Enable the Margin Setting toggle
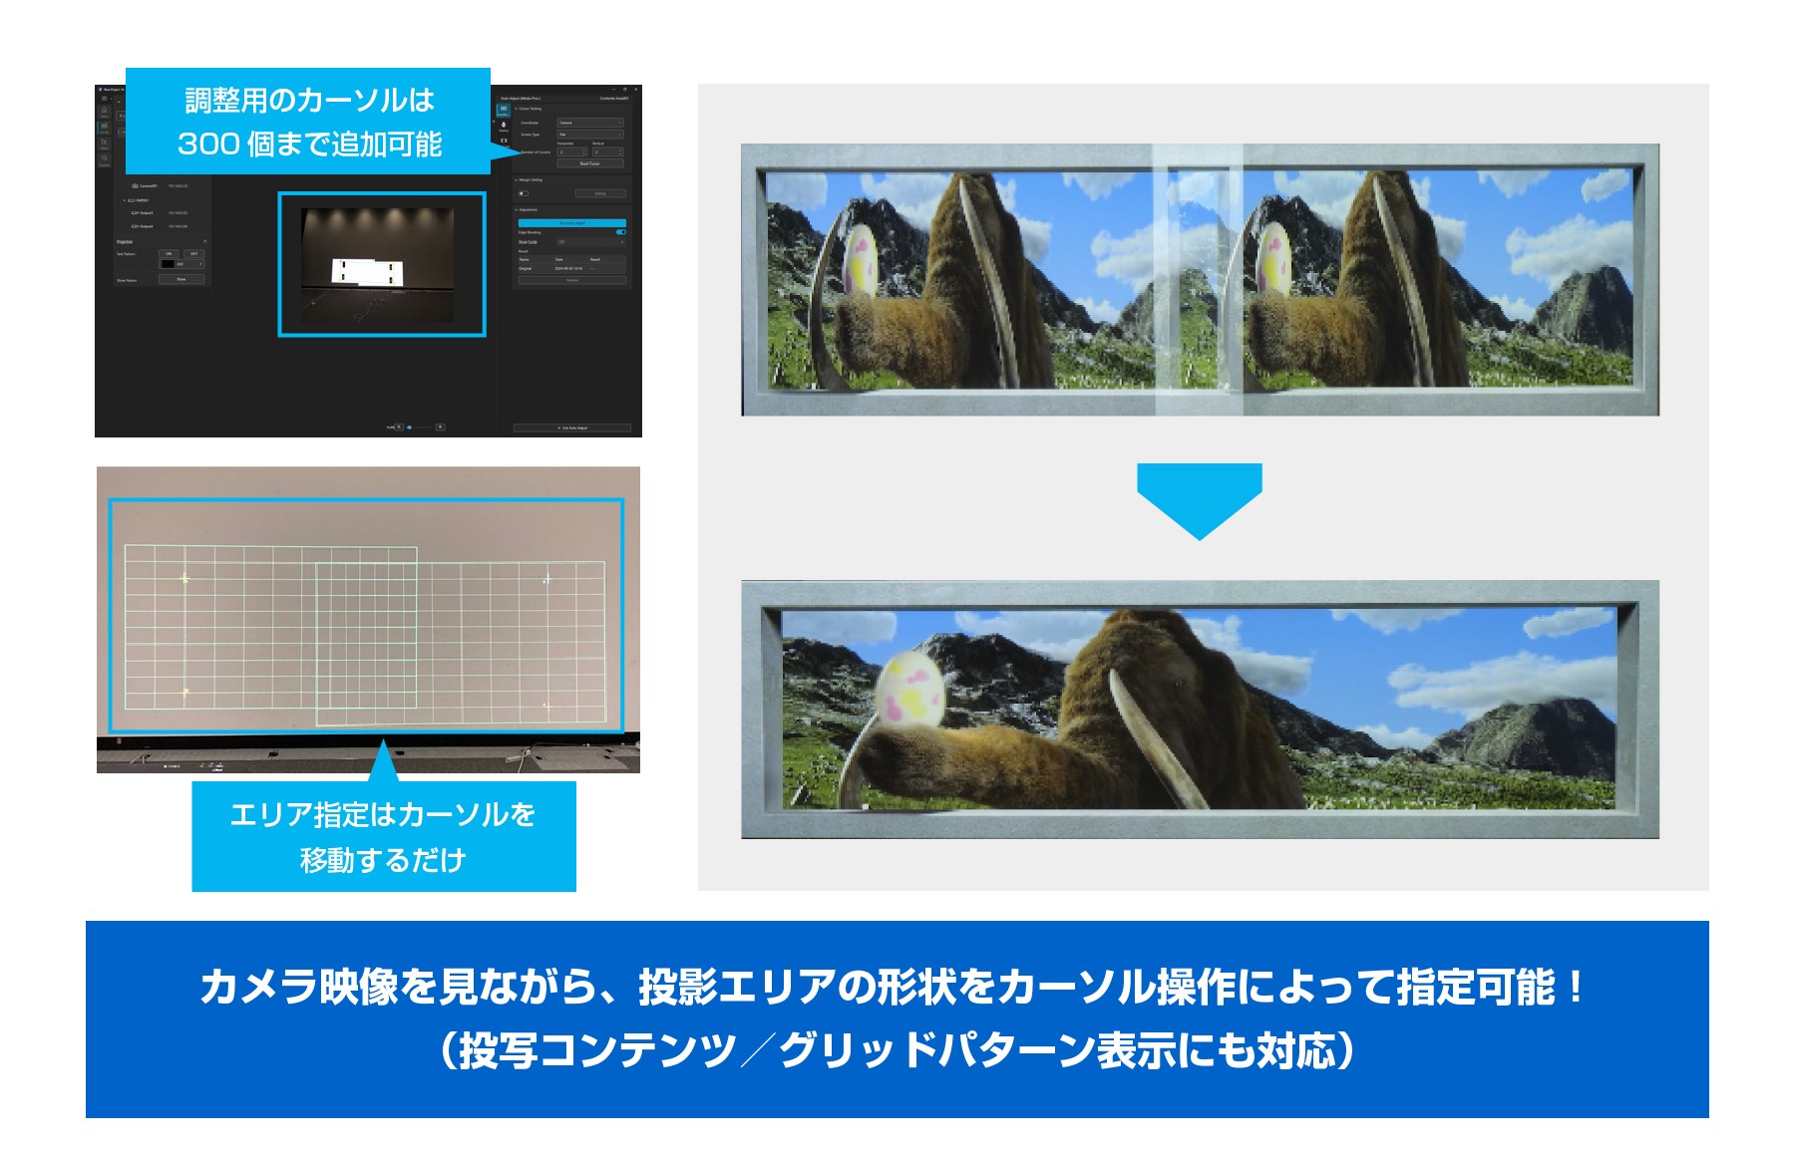This screenshot has height=1157, width=1795. point(523,192)
